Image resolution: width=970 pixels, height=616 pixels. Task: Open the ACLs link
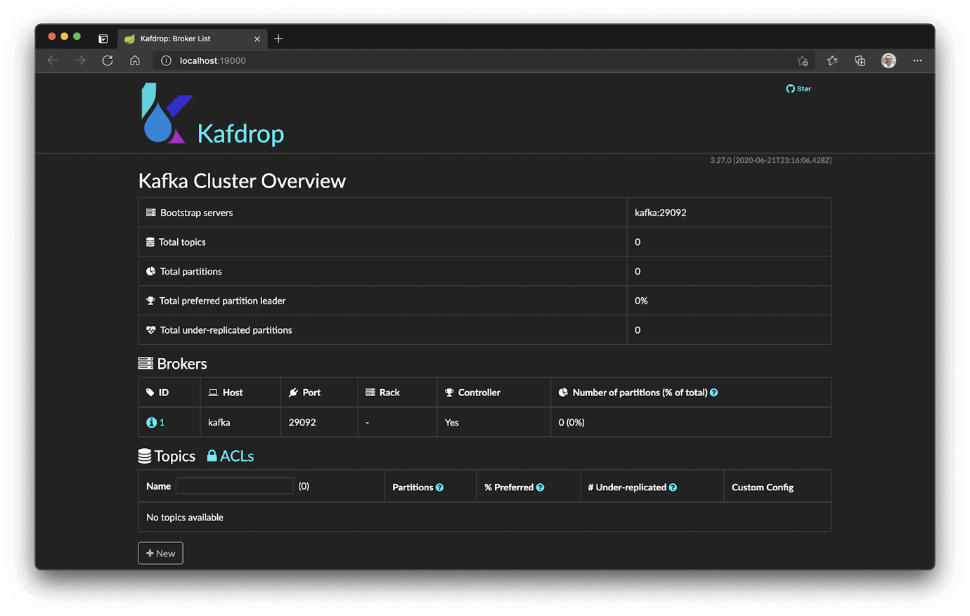pos(237,456)
